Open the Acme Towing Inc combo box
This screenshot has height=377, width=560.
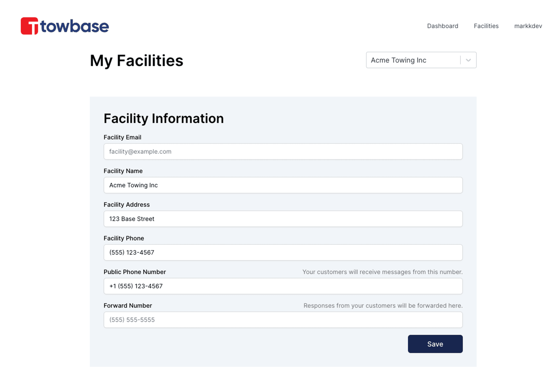tap(412, 60)
